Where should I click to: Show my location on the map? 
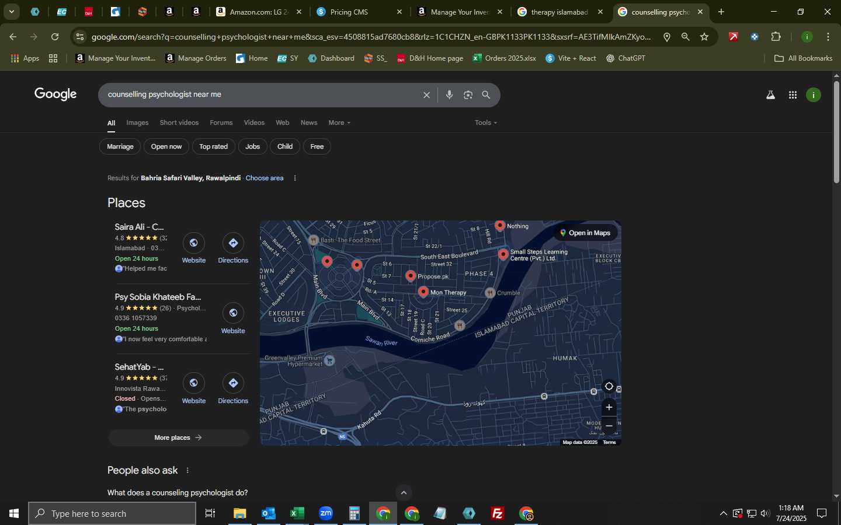click(x=609, y=386)
